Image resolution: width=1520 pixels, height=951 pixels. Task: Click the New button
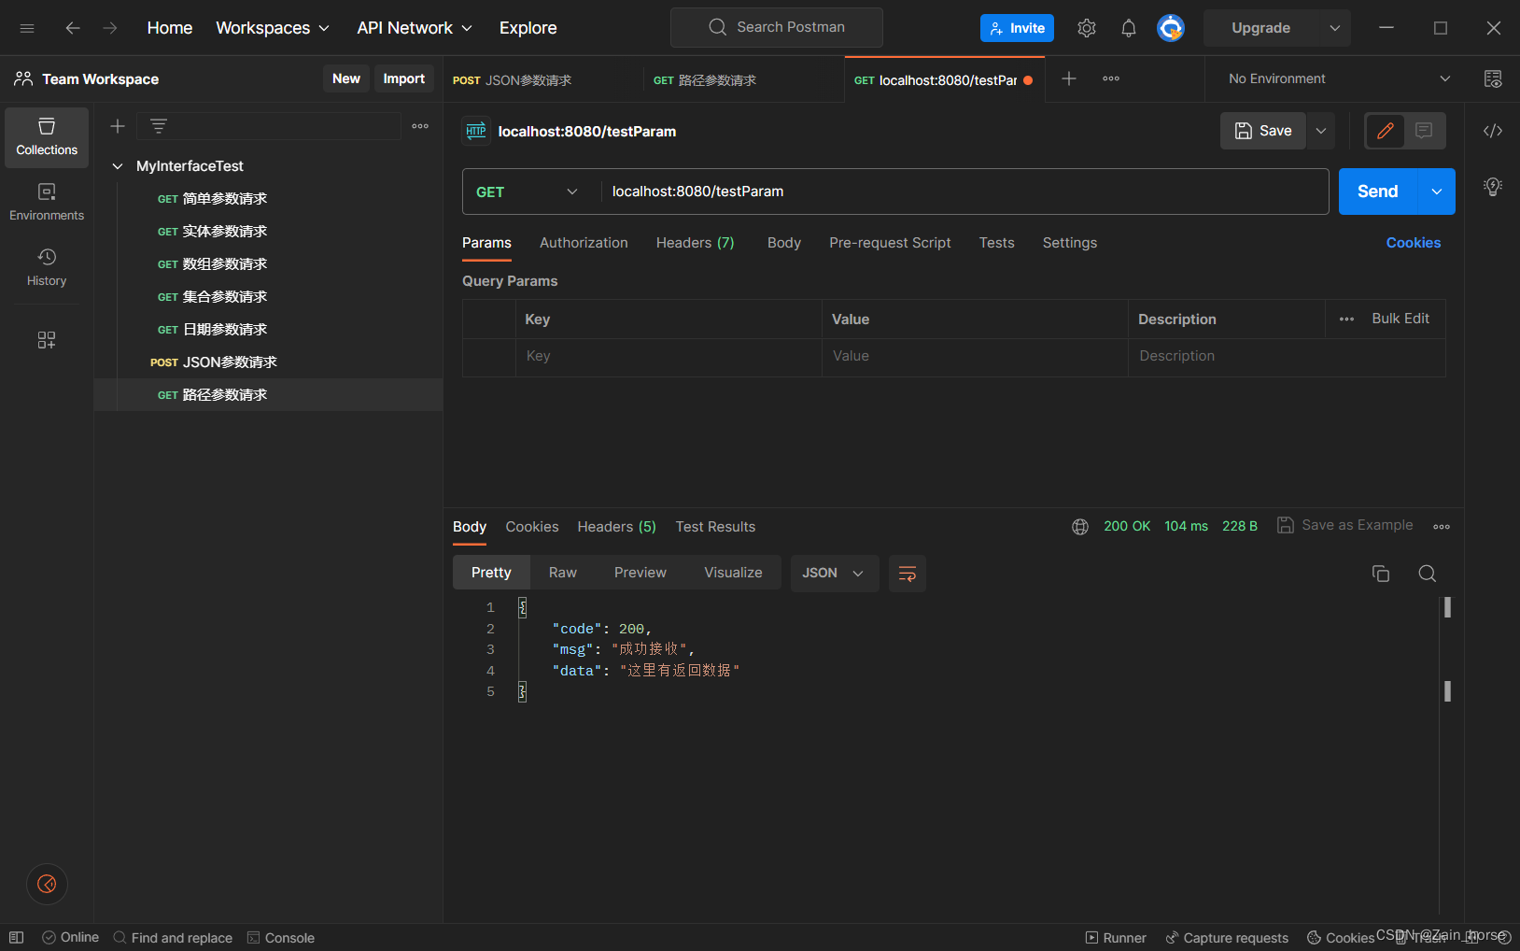(346, 78)
